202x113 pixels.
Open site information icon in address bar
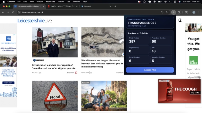coord(19,12)
